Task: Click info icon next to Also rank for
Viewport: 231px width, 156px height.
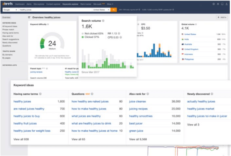Action: pyautogui.click(x=148, y=94)
